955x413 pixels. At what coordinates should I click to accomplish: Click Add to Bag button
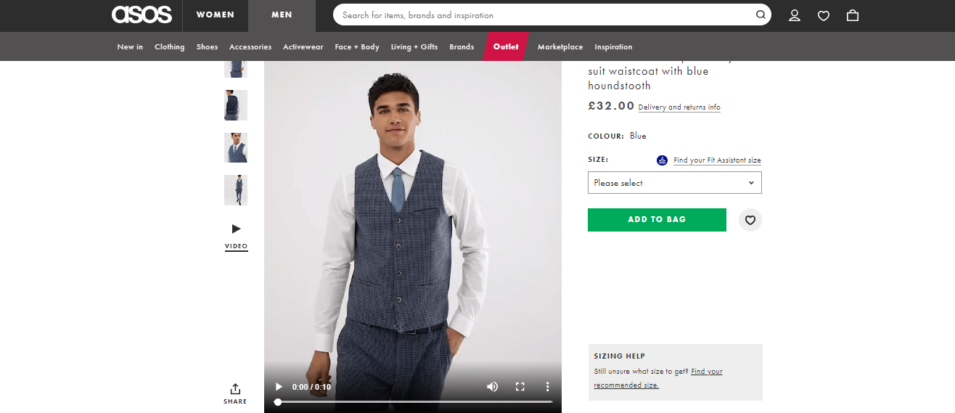(657, 219)
